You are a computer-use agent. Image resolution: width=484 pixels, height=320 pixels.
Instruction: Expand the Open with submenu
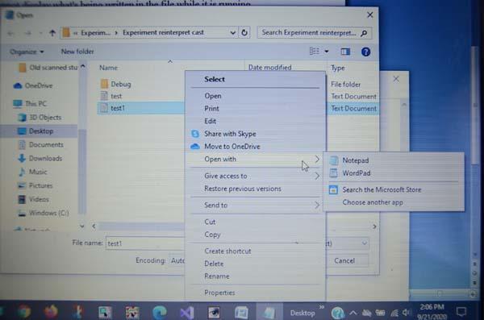(x=255, y=160)
